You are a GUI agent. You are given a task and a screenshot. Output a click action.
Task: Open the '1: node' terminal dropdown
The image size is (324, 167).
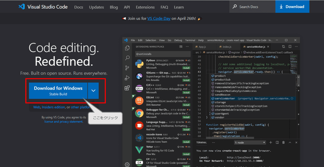250,142
